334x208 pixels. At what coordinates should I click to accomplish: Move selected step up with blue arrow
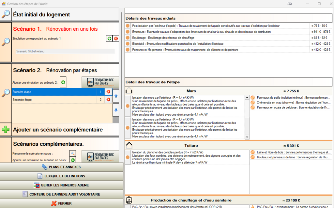115,96
